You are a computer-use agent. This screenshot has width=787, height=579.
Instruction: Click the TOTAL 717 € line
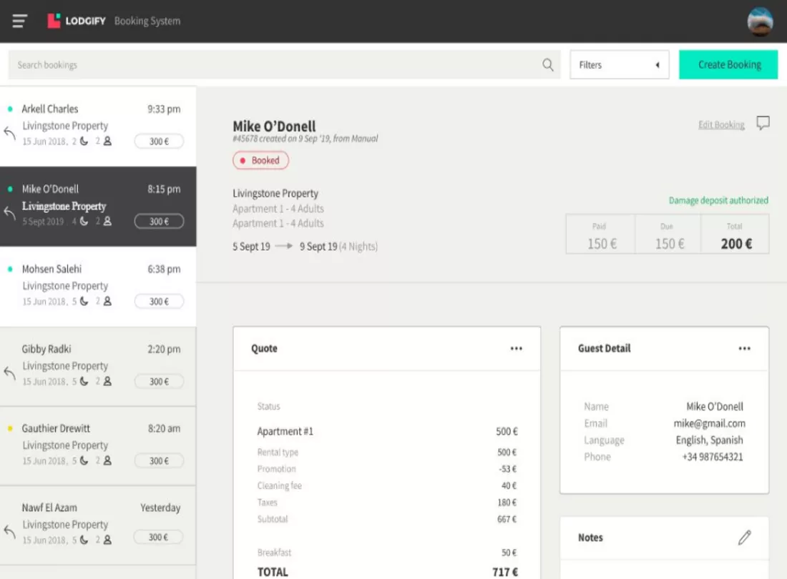(x=387, y=572)
